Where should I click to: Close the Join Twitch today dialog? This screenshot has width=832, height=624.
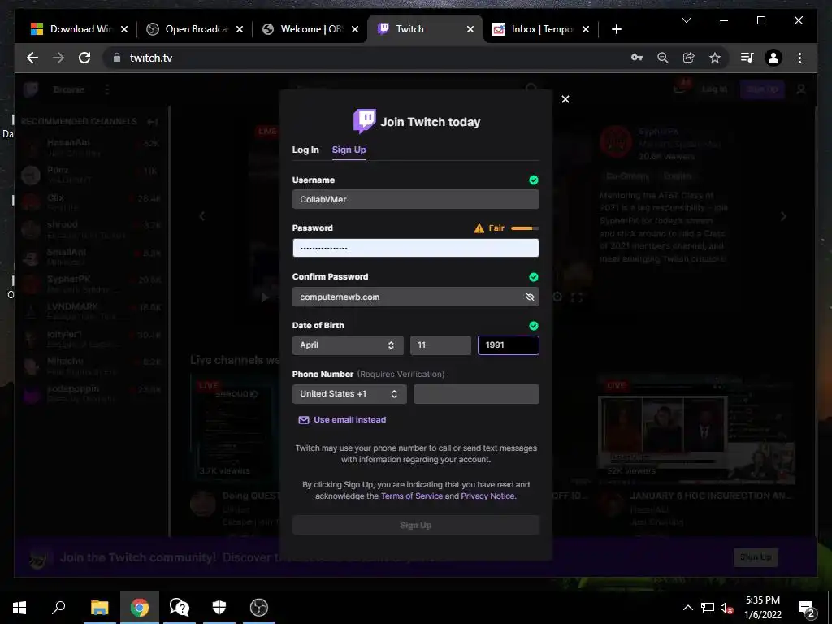565,99
